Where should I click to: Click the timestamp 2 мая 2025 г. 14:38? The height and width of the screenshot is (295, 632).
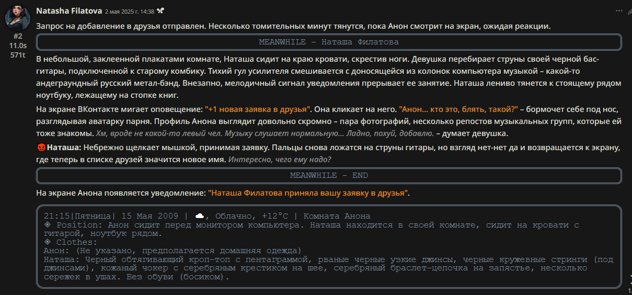click(130, 11)
